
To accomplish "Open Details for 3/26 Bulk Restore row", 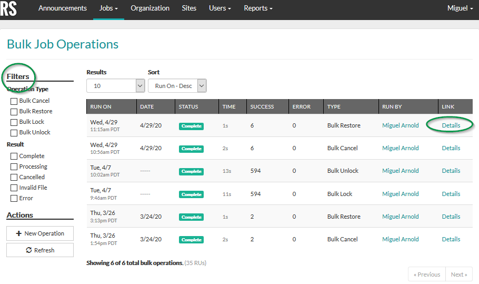I will tap(451, 217).
